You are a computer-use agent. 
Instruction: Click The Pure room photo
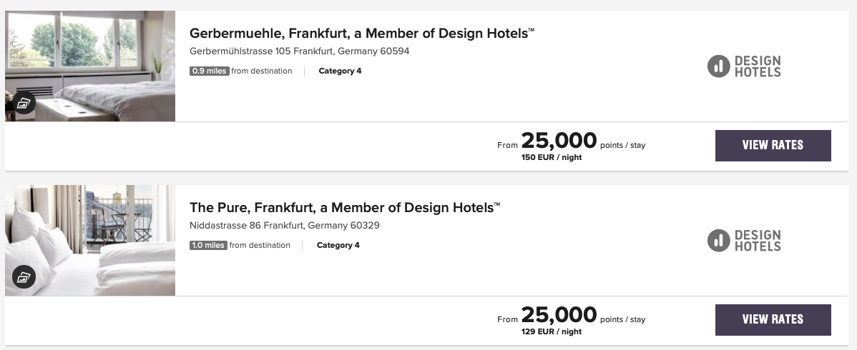point(90,232)
